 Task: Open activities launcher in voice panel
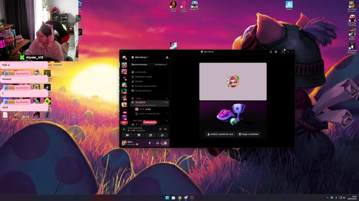point(151,135)
